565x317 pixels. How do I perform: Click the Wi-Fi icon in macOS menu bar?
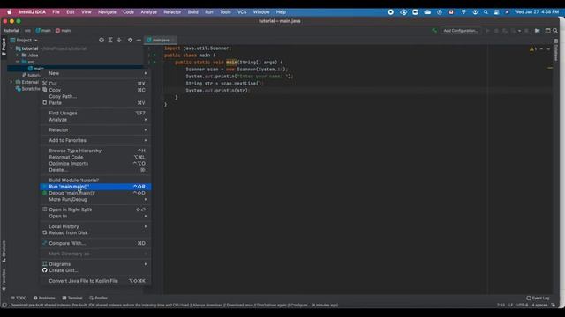point(463,12)
